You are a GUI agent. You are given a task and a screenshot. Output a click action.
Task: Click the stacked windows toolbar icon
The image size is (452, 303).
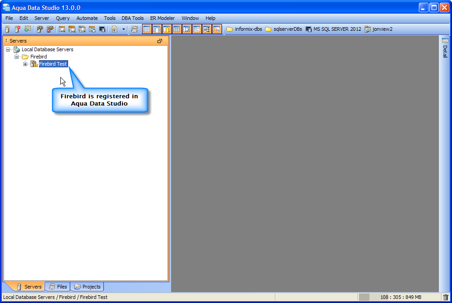92,29
